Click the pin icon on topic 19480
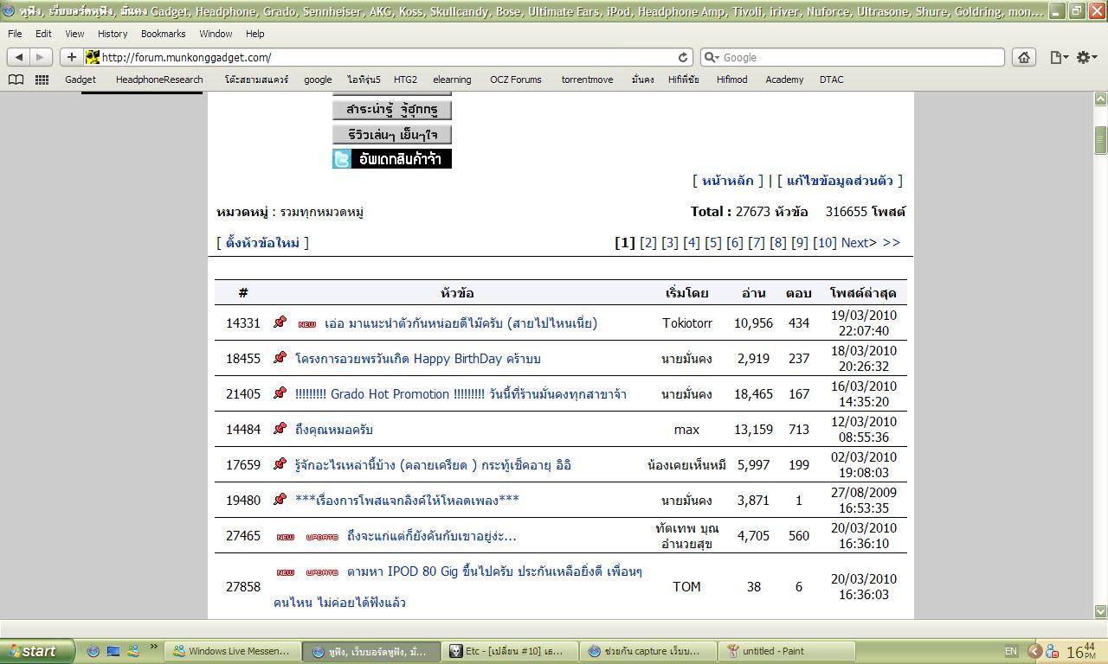 coord(280,499)
